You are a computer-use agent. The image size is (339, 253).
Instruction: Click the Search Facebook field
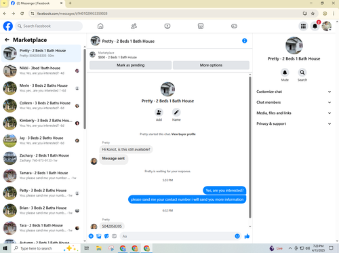point(49,26)
